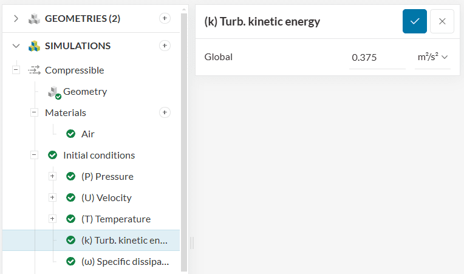This screenshot has width=464, height=274.
Task: Add a material using the plus icon
Action: coord(165,112)
